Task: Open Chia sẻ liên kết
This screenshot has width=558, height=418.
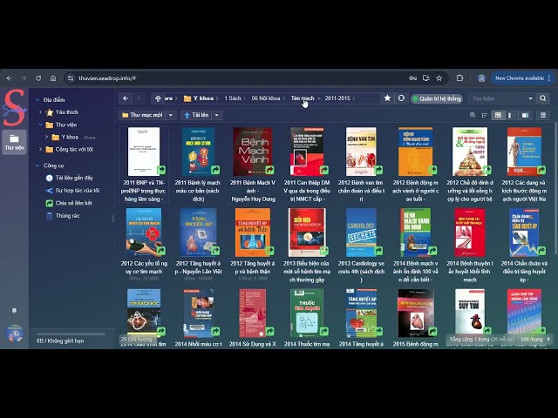Action: click(x=73, y=203)
